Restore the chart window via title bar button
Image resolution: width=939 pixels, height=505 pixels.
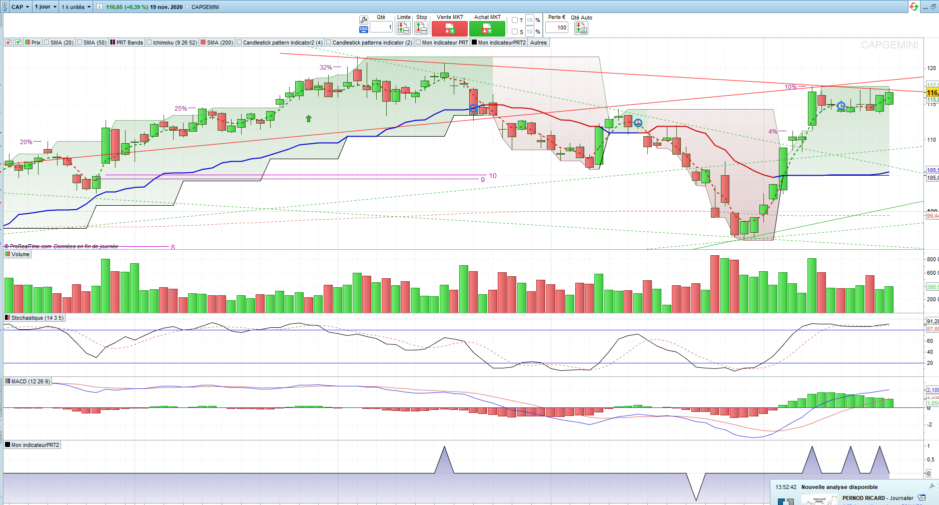(933, 7)
